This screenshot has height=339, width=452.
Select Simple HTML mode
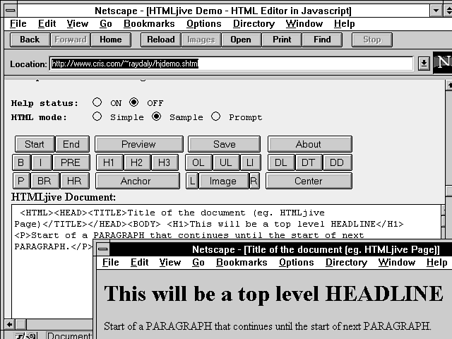tap(97, 117)
